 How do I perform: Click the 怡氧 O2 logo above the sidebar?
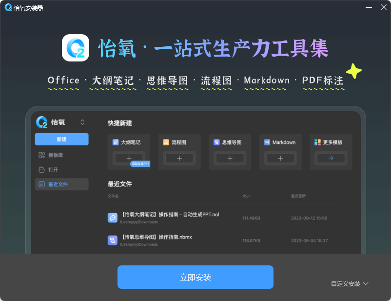click(x=41, y=122)
